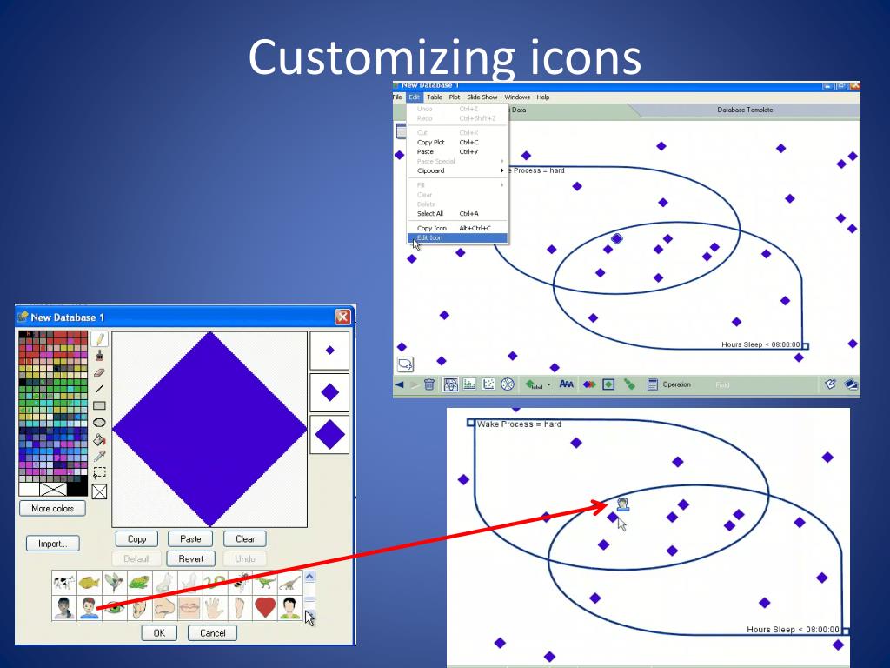
Task: Open the File menu
Action: tap(397, 97)
